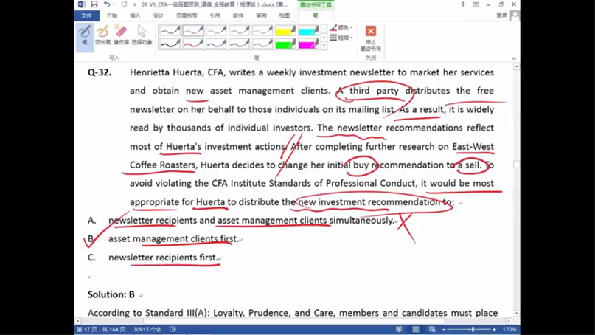This screenshot has height=335, width=595.
Task: Switch to Print Layout view in the status bar
Action: pos(415,329)
